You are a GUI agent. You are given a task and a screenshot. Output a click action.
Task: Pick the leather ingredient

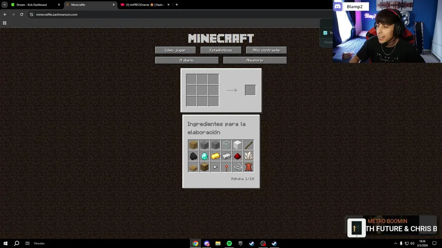tap(249, 167)
